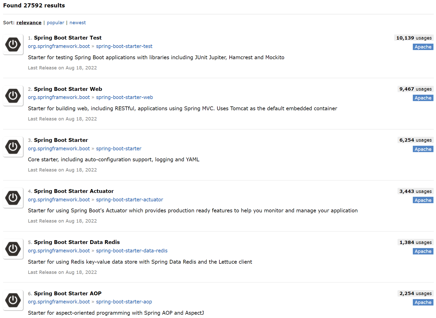
Task: Sort results by newest
Action: [x=78, y=23]
